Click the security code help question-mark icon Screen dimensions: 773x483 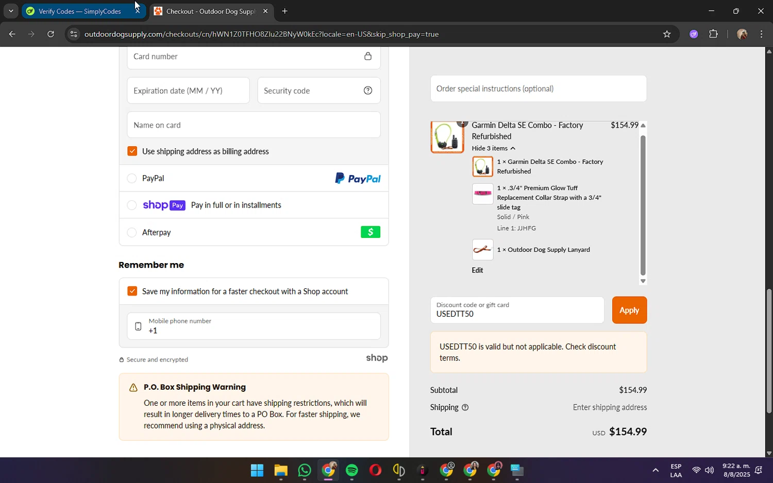368,91
